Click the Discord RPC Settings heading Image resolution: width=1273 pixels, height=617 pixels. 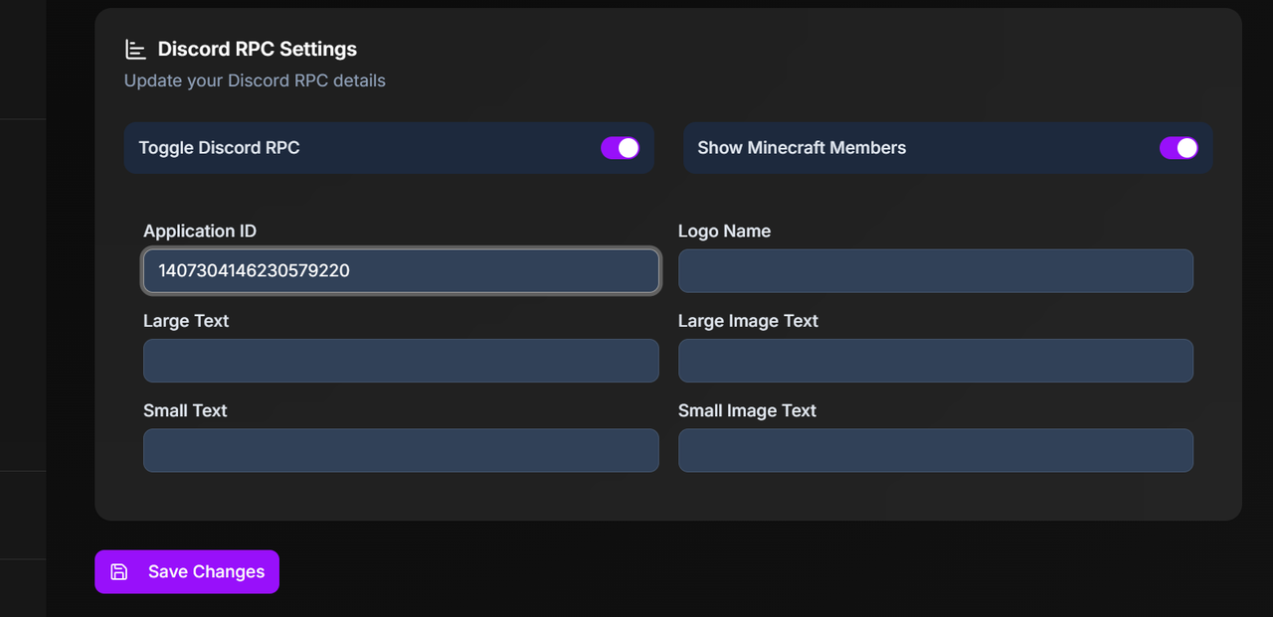click(x=257, y=50)
